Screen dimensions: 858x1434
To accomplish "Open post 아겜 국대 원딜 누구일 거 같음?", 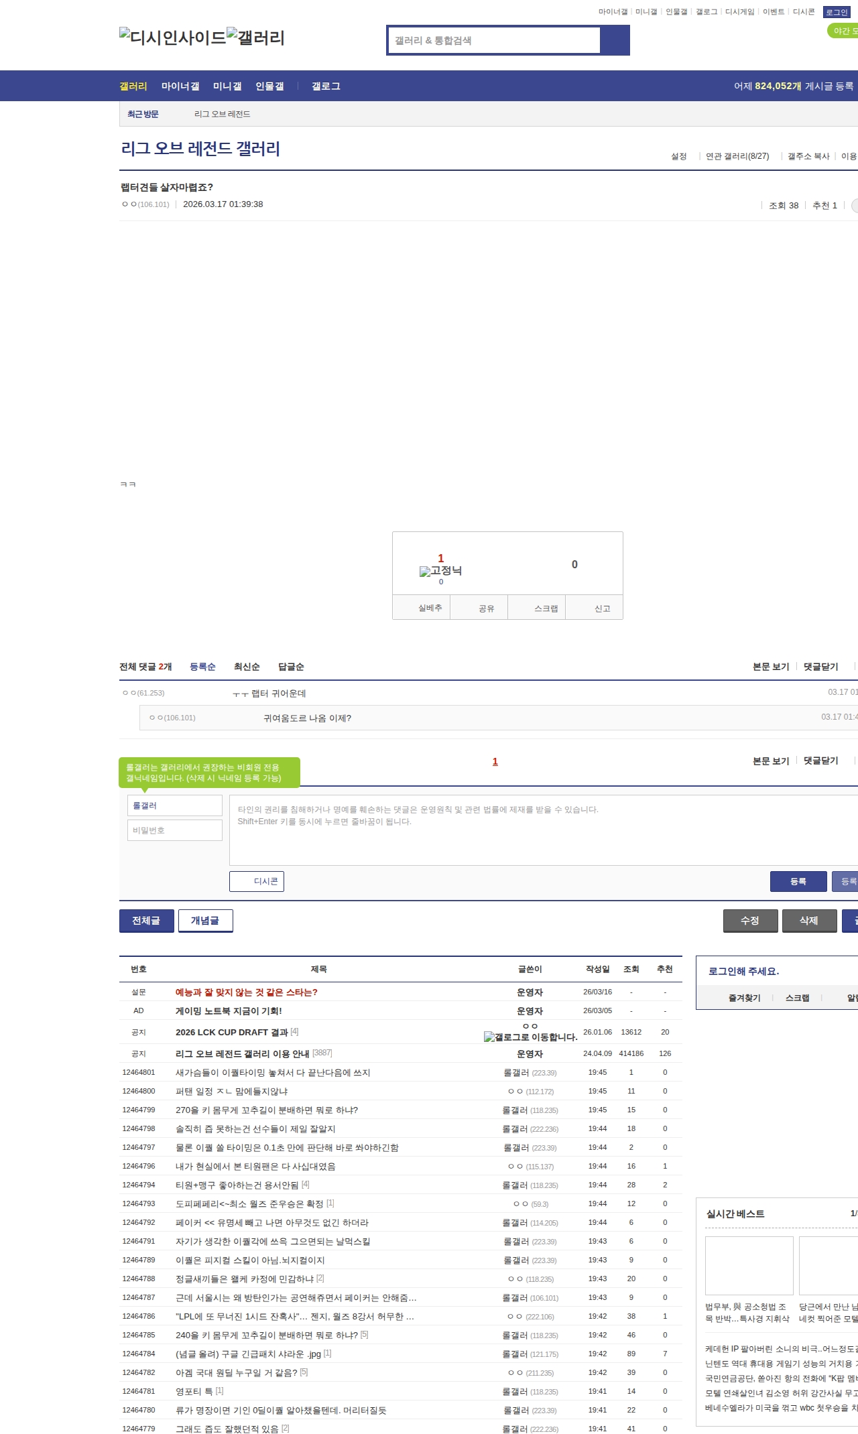I will tap(237, 1373).
